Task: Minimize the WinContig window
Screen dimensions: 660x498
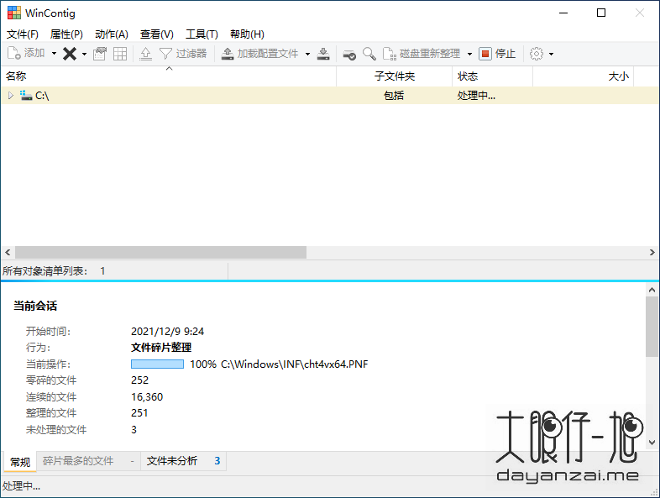Action: 563,13
